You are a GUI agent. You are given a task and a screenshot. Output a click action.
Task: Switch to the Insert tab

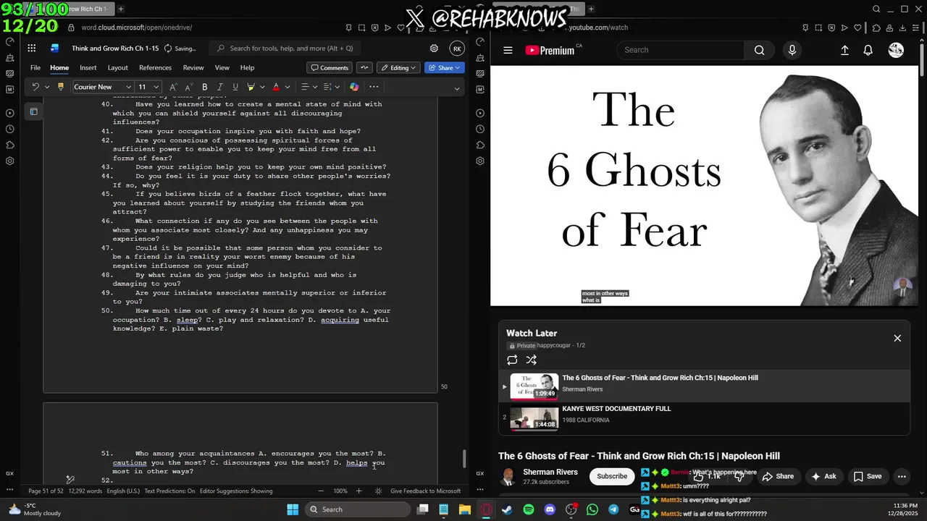coord(88,67)
